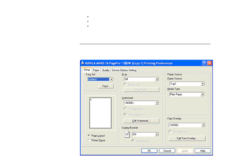Click the N-up Style... button
The height and width of the screenshot is (158, 240).
coord(141,90)
